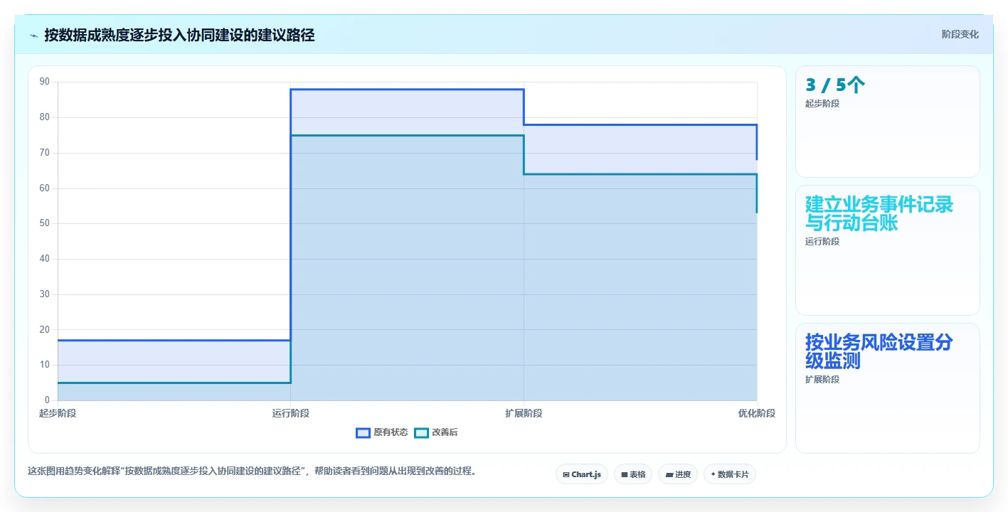Open the 建立业务事件记录与行动台账 card
This screenshot has height=512, width=1008.
coord(887,250)
